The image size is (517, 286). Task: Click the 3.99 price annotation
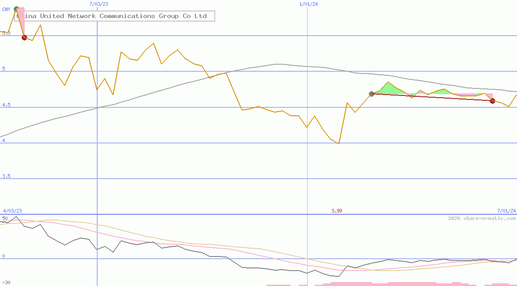[x=337, y=211]
